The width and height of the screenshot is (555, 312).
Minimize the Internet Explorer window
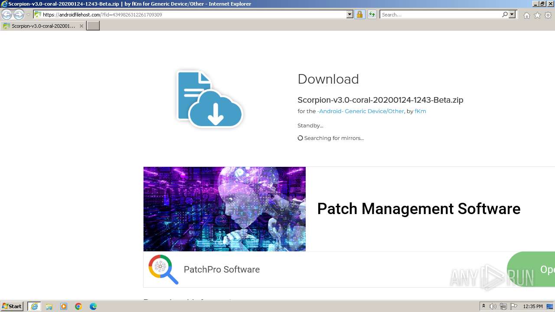[535, 3]
